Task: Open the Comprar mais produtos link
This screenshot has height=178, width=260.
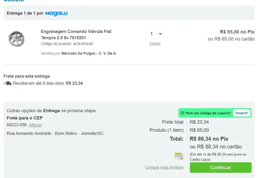Action: 164,167
